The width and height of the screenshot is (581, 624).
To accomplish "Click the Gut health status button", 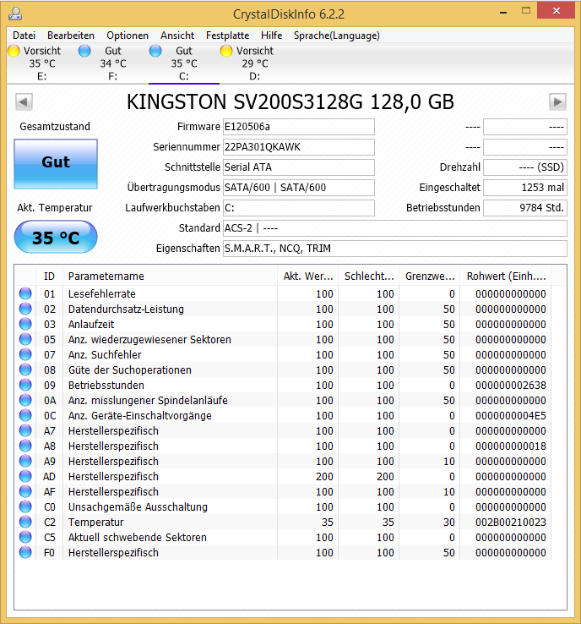I will (x=56, y=163).
